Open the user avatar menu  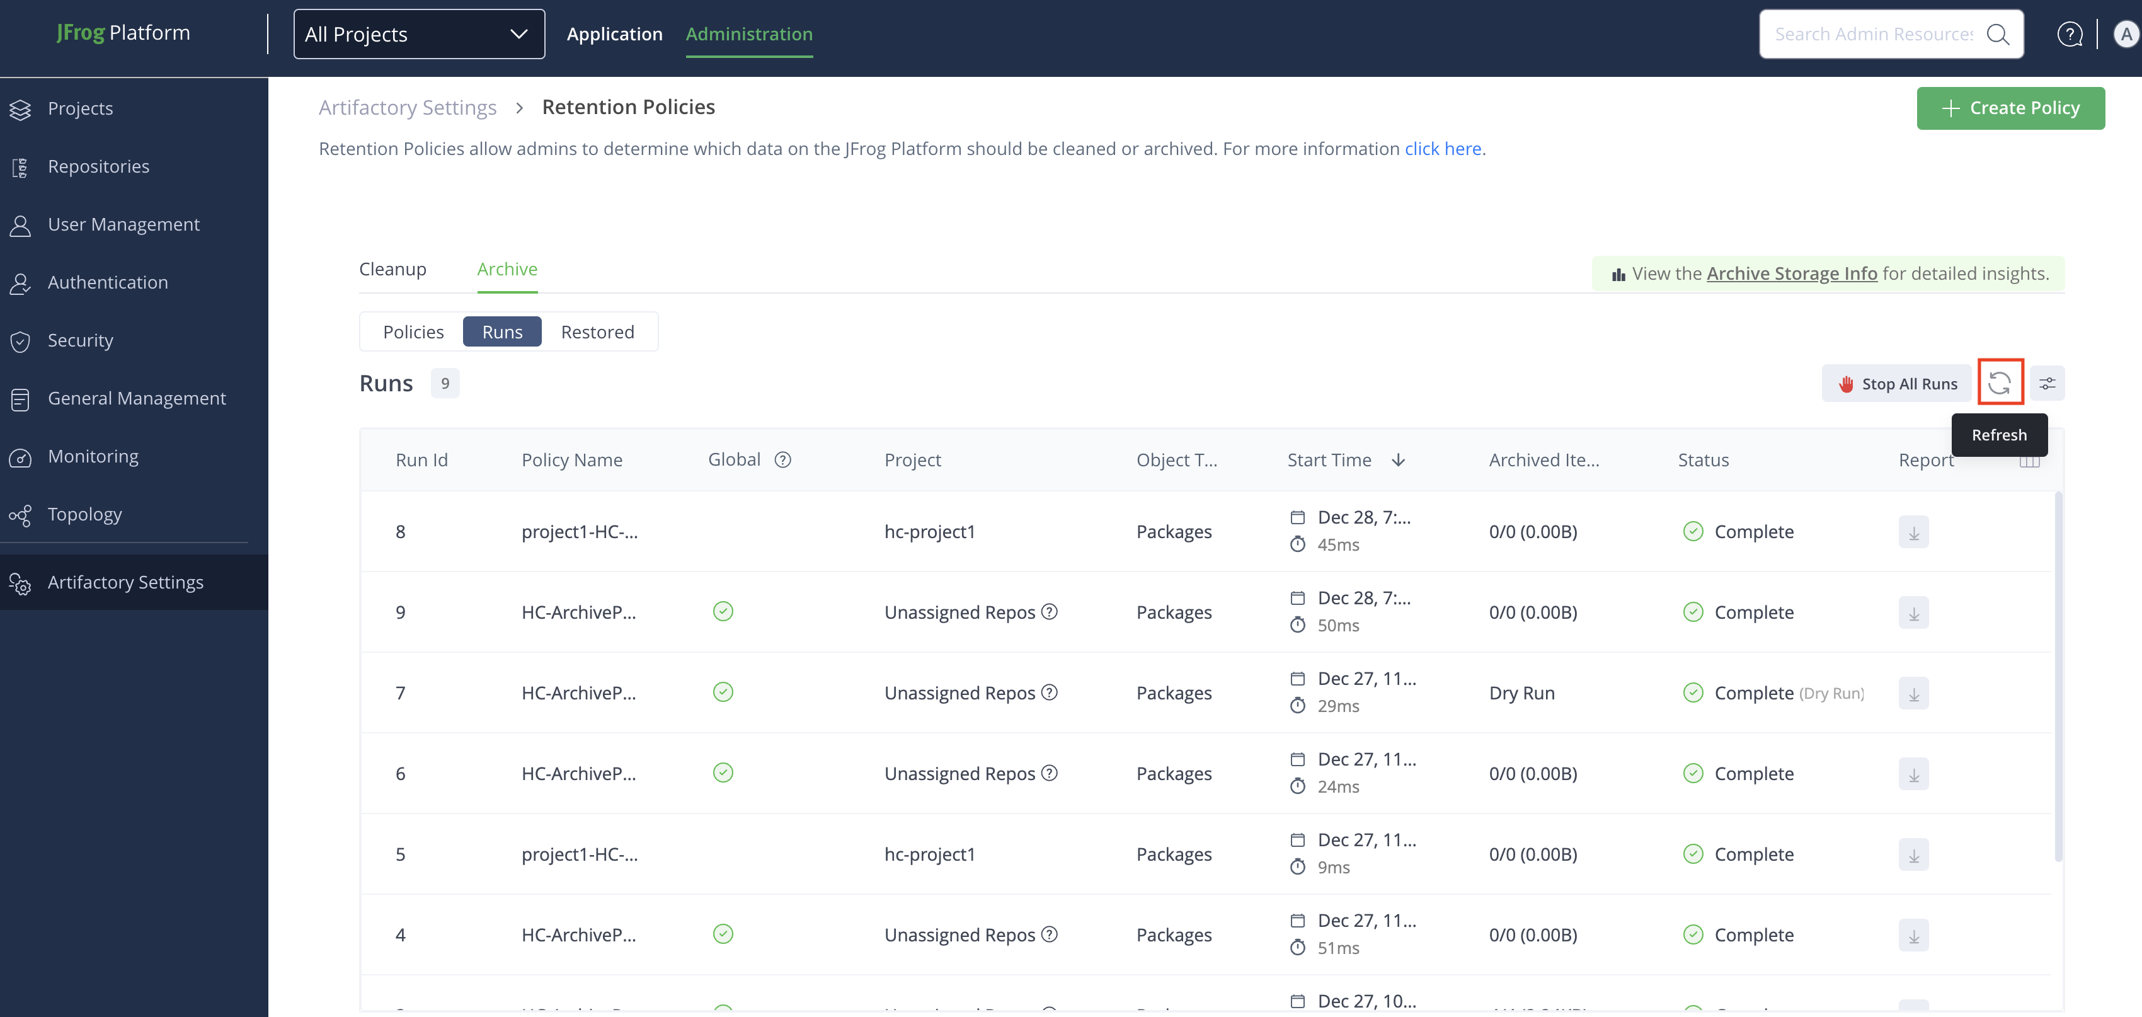pos(2126,34)
